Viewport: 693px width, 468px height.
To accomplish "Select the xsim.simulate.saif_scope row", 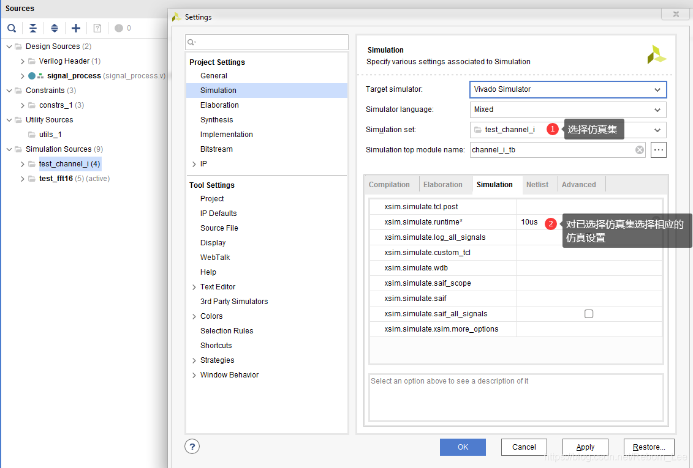I will [x=516, y=283].
